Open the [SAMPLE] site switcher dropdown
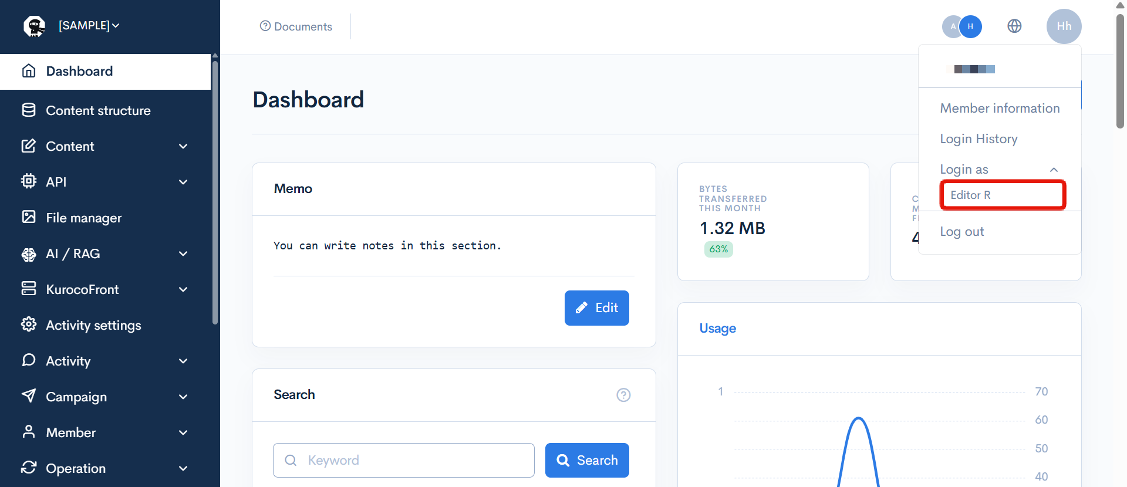1127x487 pixels. tap(89, 26)
